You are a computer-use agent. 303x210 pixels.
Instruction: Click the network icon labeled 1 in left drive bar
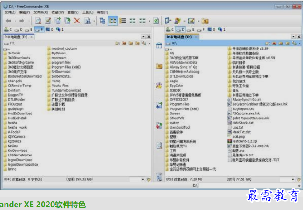[x=60, y=30]
